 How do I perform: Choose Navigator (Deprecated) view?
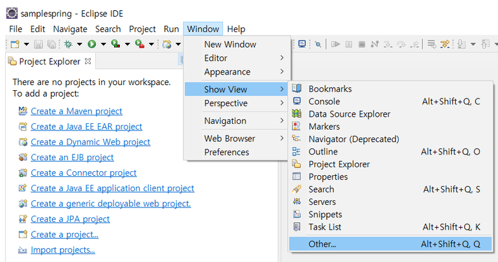[x=390, y=139]
